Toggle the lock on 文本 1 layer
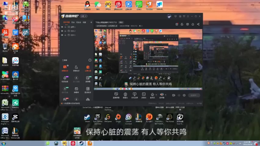The image size is (260, 146). click(x=65, y=35)
